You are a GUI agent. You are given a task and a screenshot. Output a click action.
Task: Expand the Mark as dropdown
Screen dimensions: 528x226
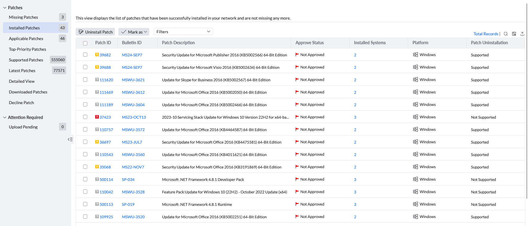coord(134,32)
